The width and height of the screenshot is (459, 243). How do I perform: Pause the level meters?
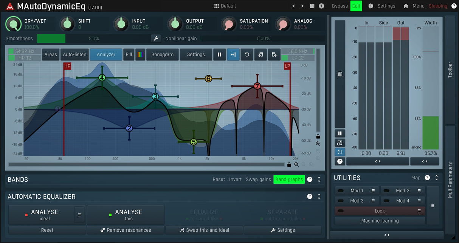pos(340,133)
